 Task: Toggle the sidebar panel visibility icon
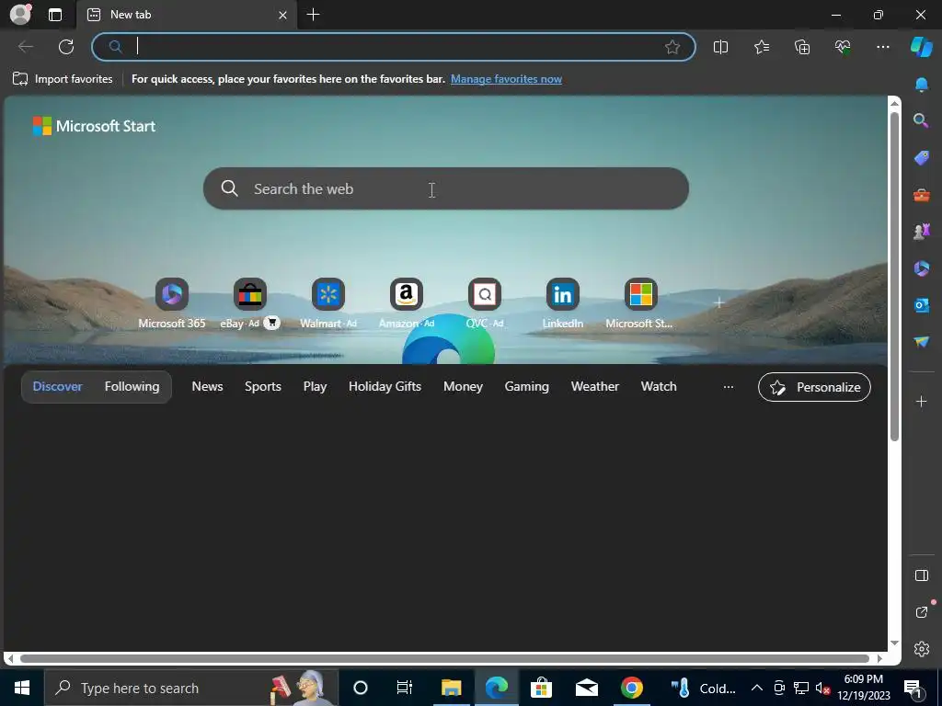point(921,575)
